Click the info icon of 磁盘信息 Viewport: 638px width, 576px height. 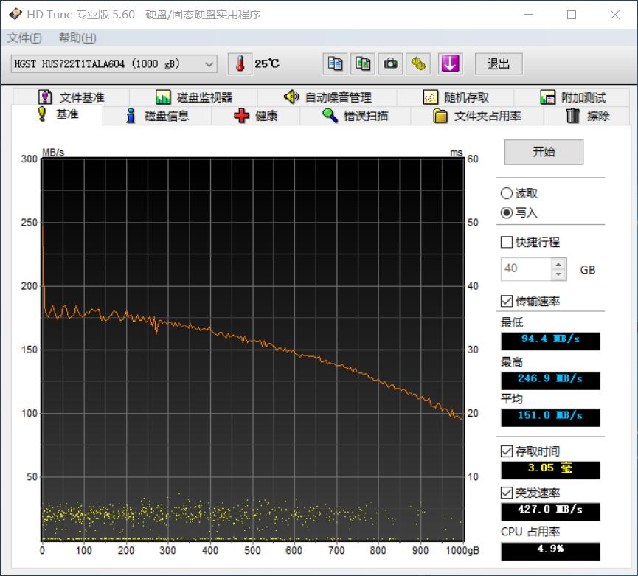(x=131, y=116)
